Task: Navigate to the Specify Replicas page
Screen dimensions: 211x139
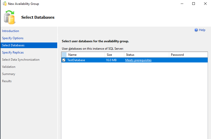Action: tap(13, 52)
